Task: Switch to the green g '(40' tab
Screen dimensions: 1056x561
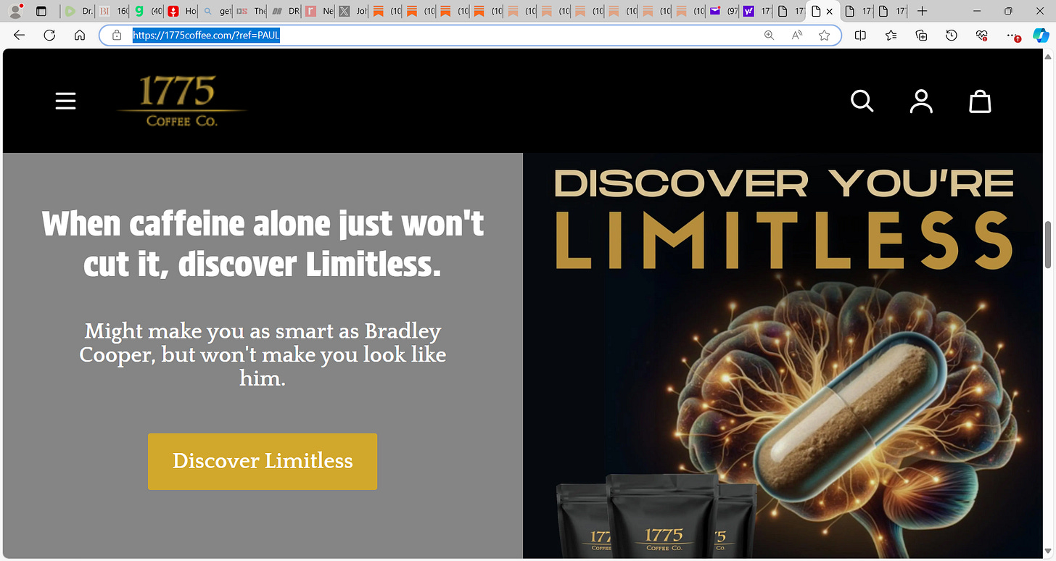Action: click(x=147, y=11)
